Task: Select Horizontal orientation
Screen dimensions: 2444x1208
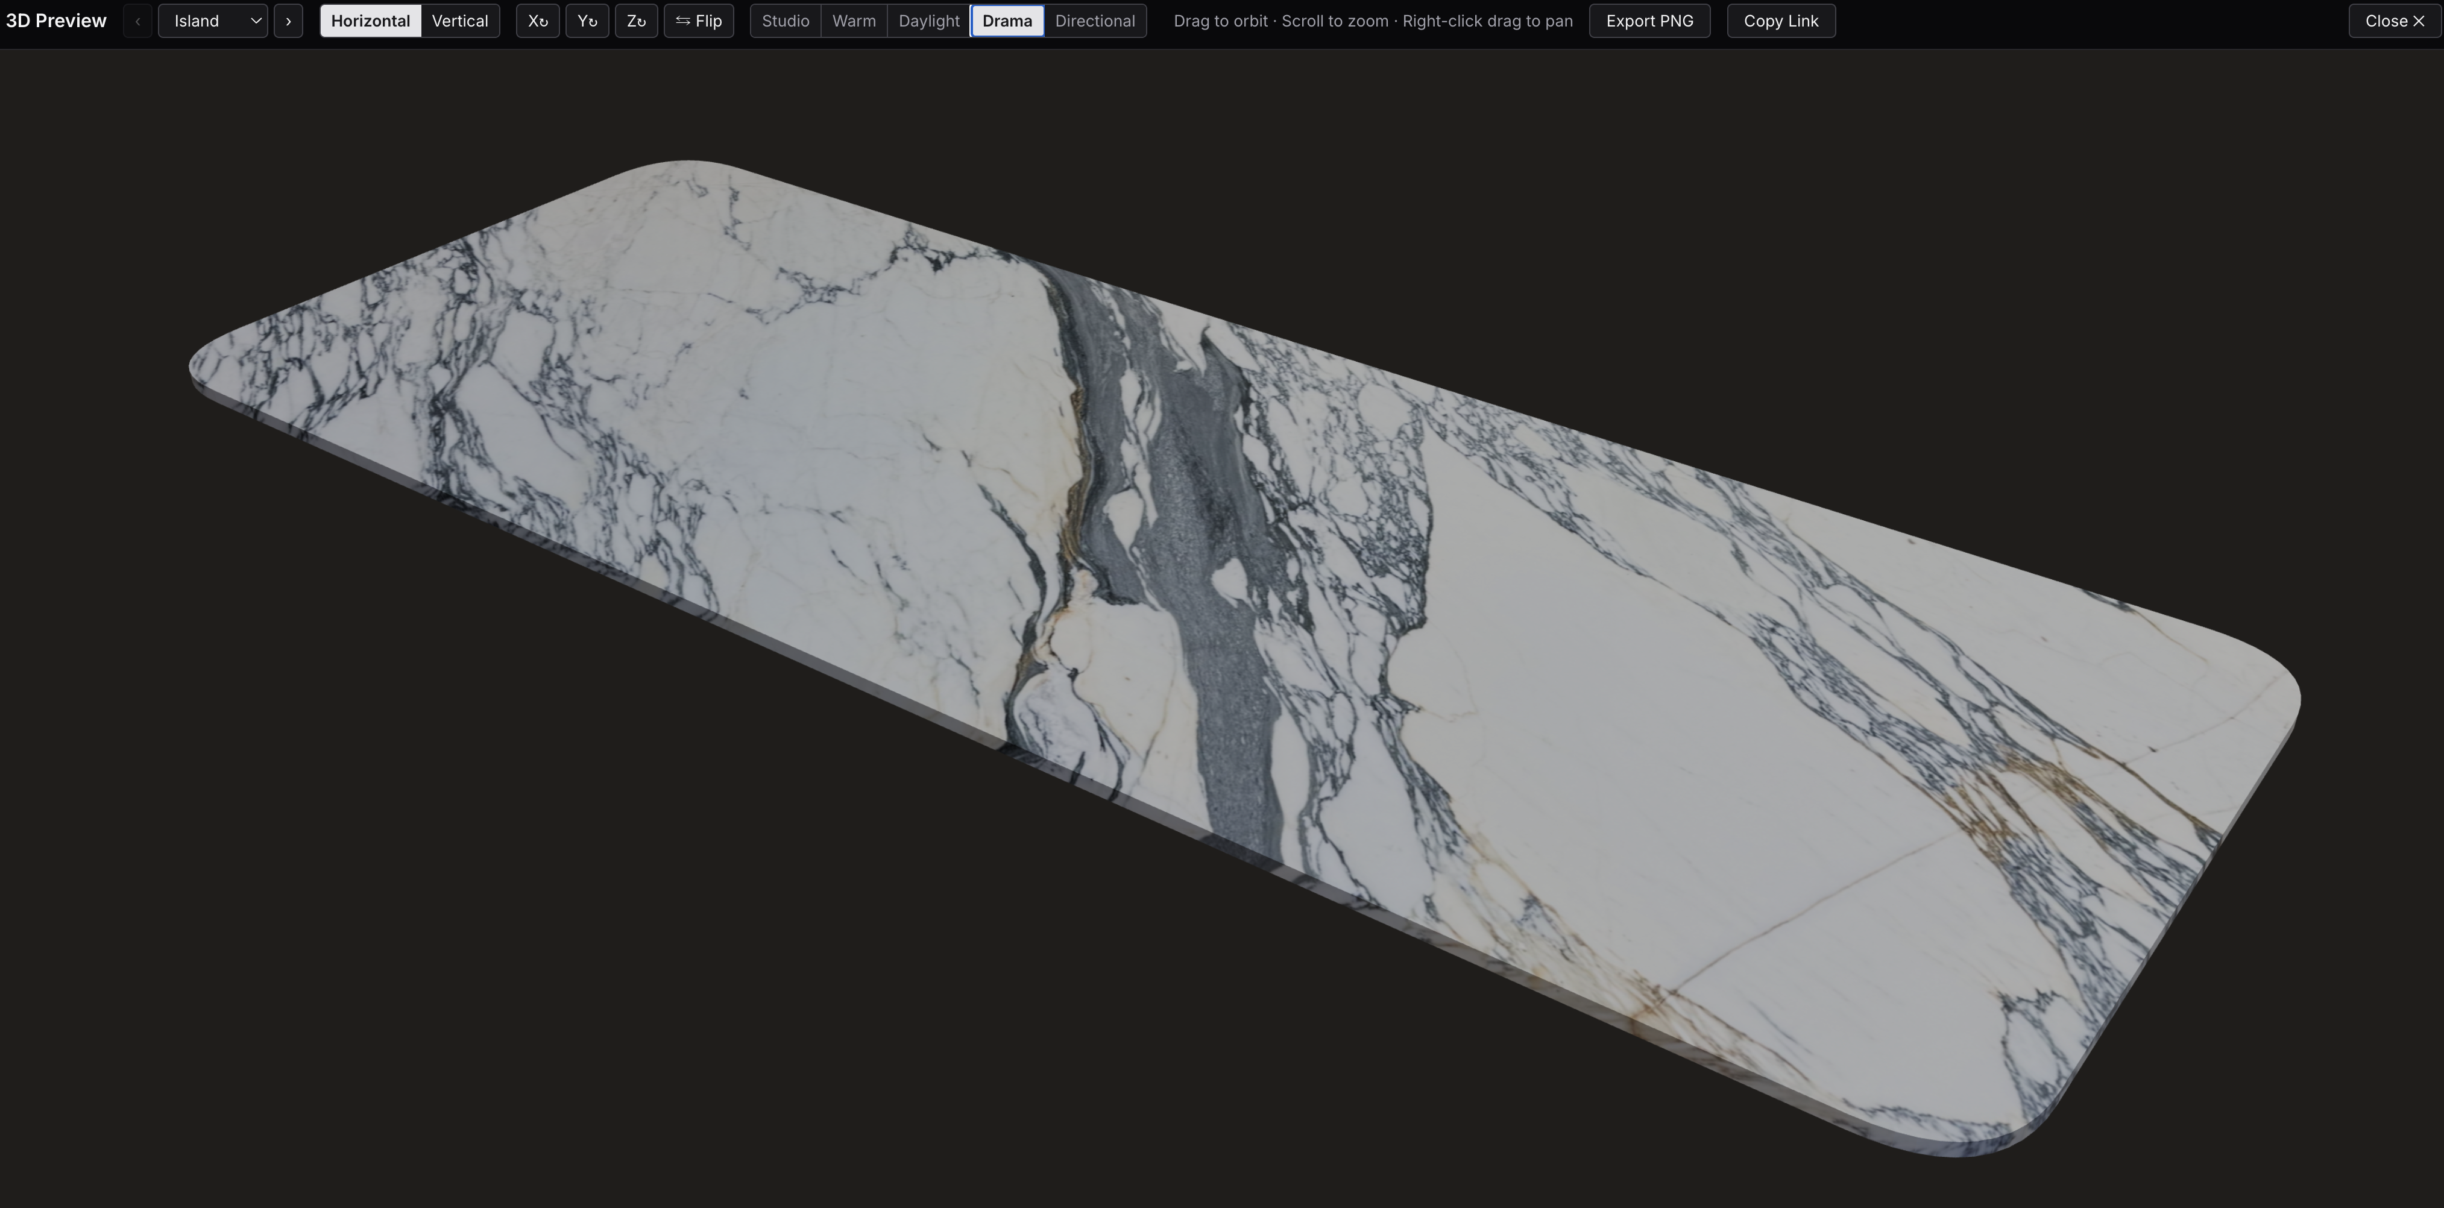Action: pos(370,21)
